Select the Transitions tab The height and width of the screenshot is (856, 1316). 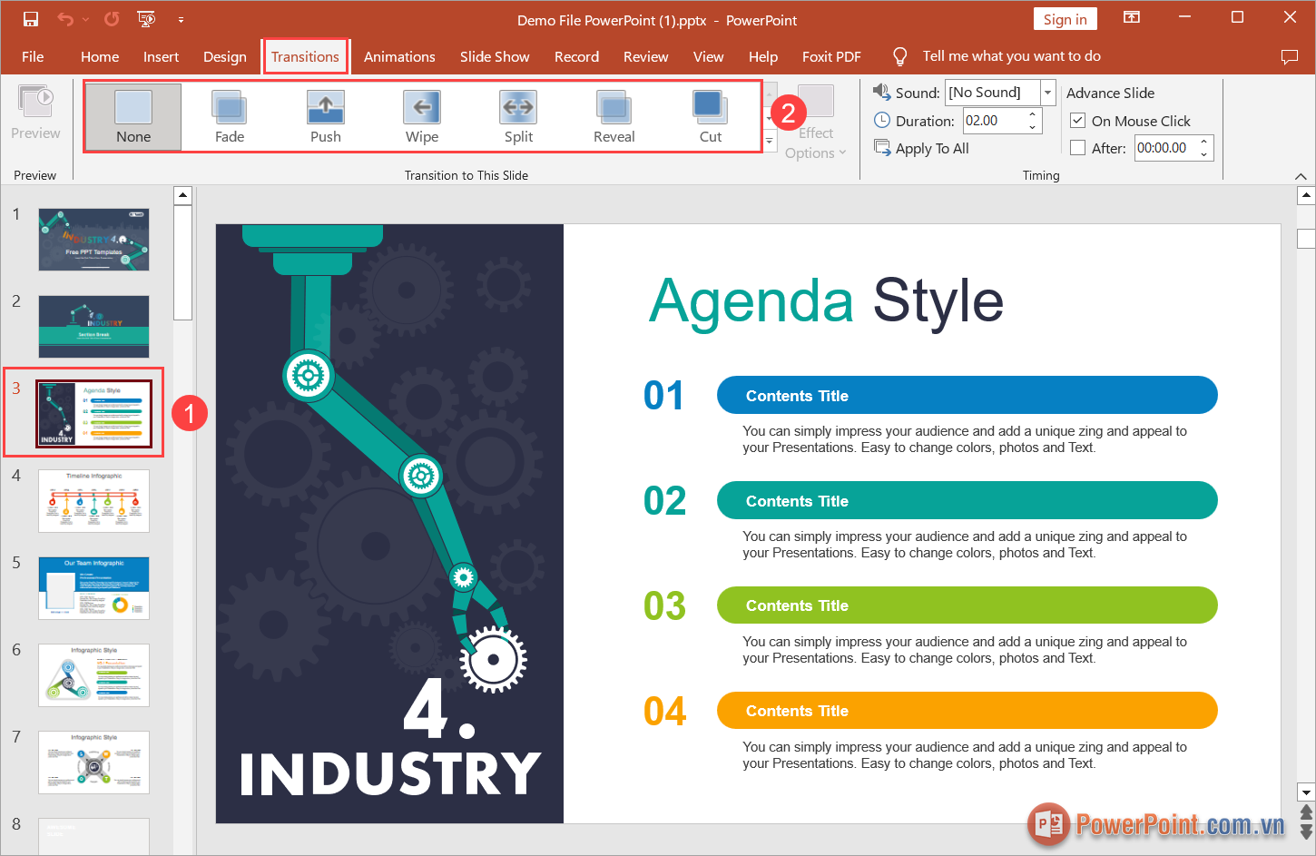(x=305, y=56)
